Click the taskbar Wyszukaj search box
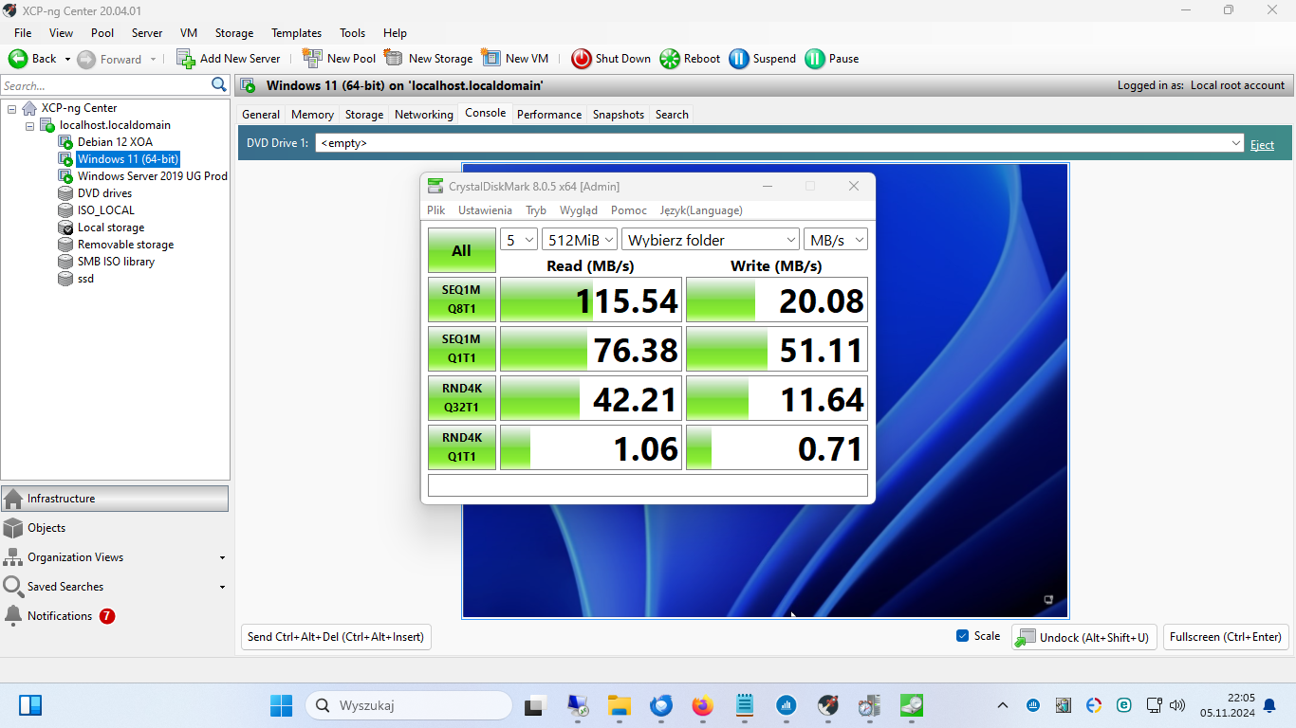 pyautogui.click(x=409, y=705)
